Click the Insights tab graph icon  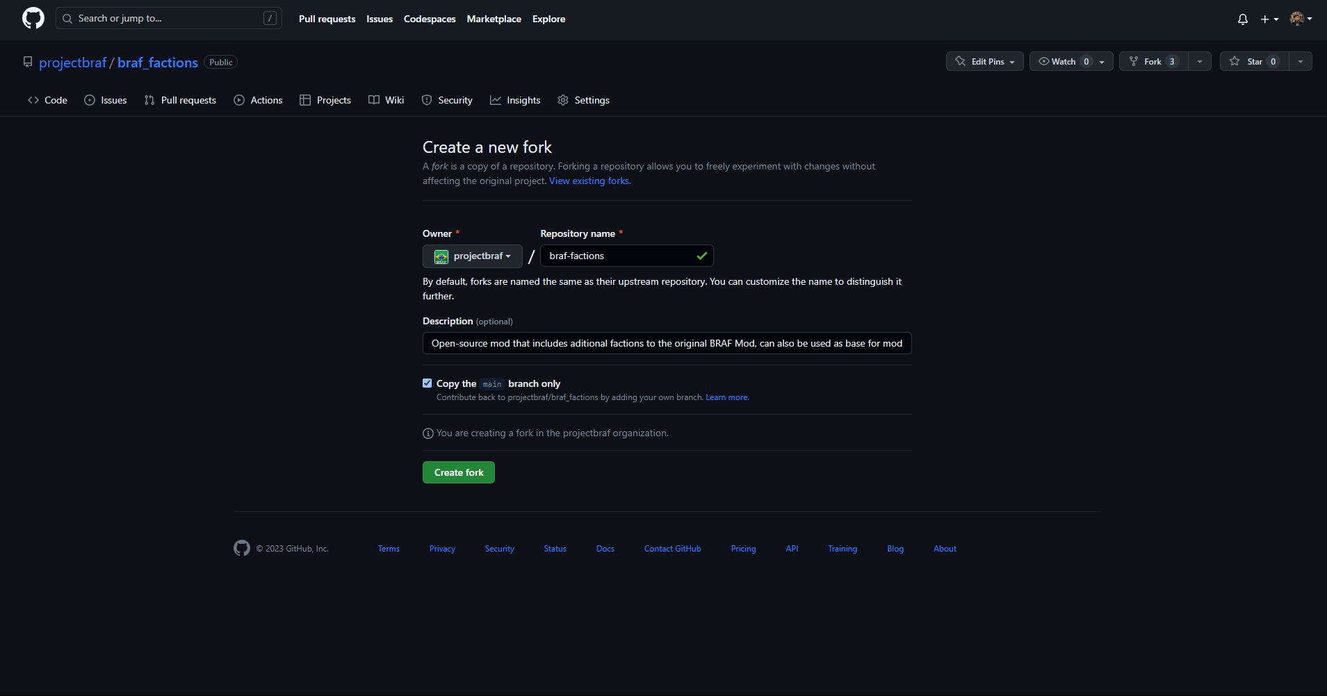tap(496, 100)
